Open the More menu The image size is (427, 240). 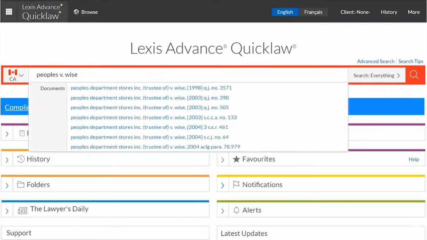point(413,12)
